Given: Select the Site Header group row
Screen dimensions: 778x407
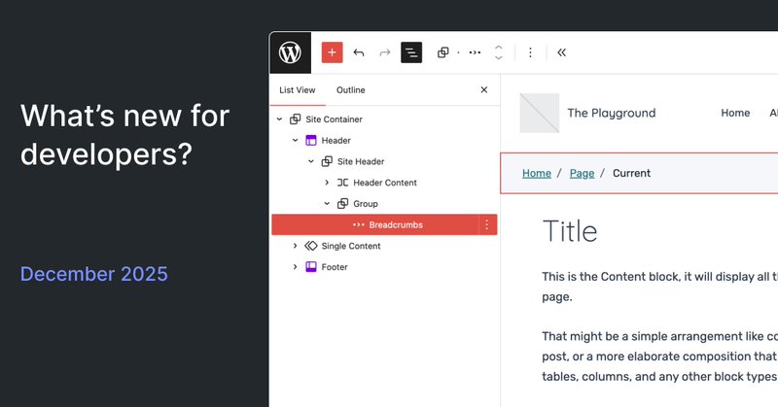Looking at the screenshot, I should 384,161.
